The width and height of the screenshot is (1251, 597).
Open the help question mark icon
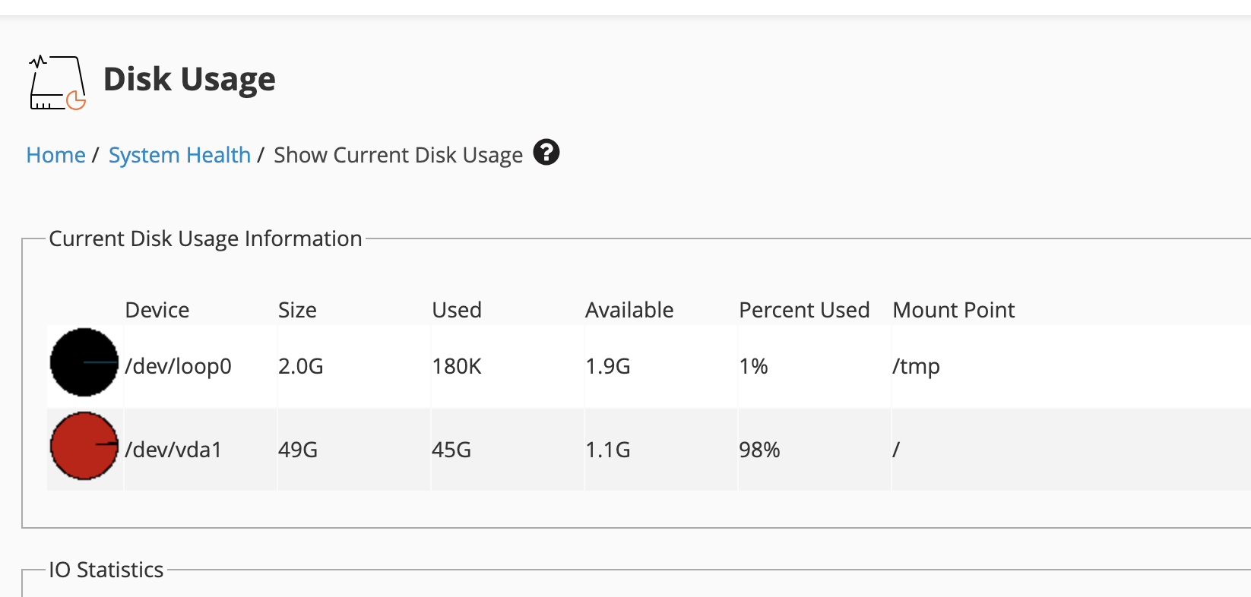(546, 153)
